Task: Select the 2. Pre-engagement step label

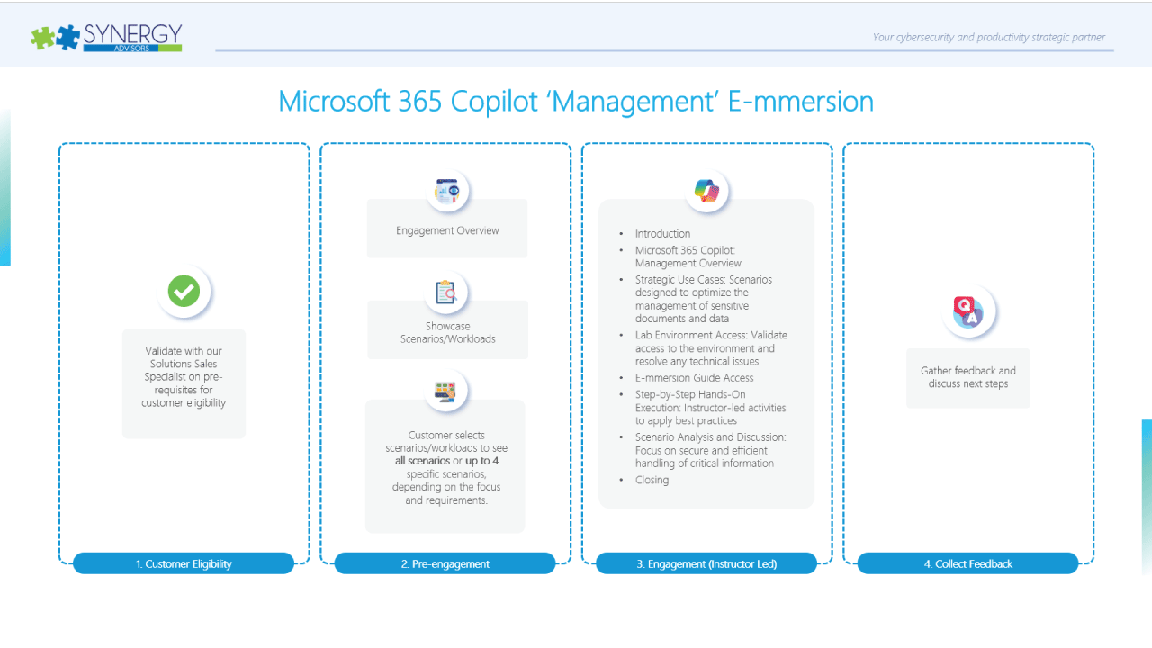Action: 445,563
